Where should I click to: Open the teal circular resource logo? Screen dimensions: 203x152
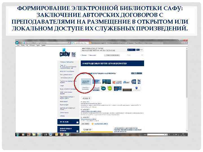pyautogui.click(x=103, y=88)
